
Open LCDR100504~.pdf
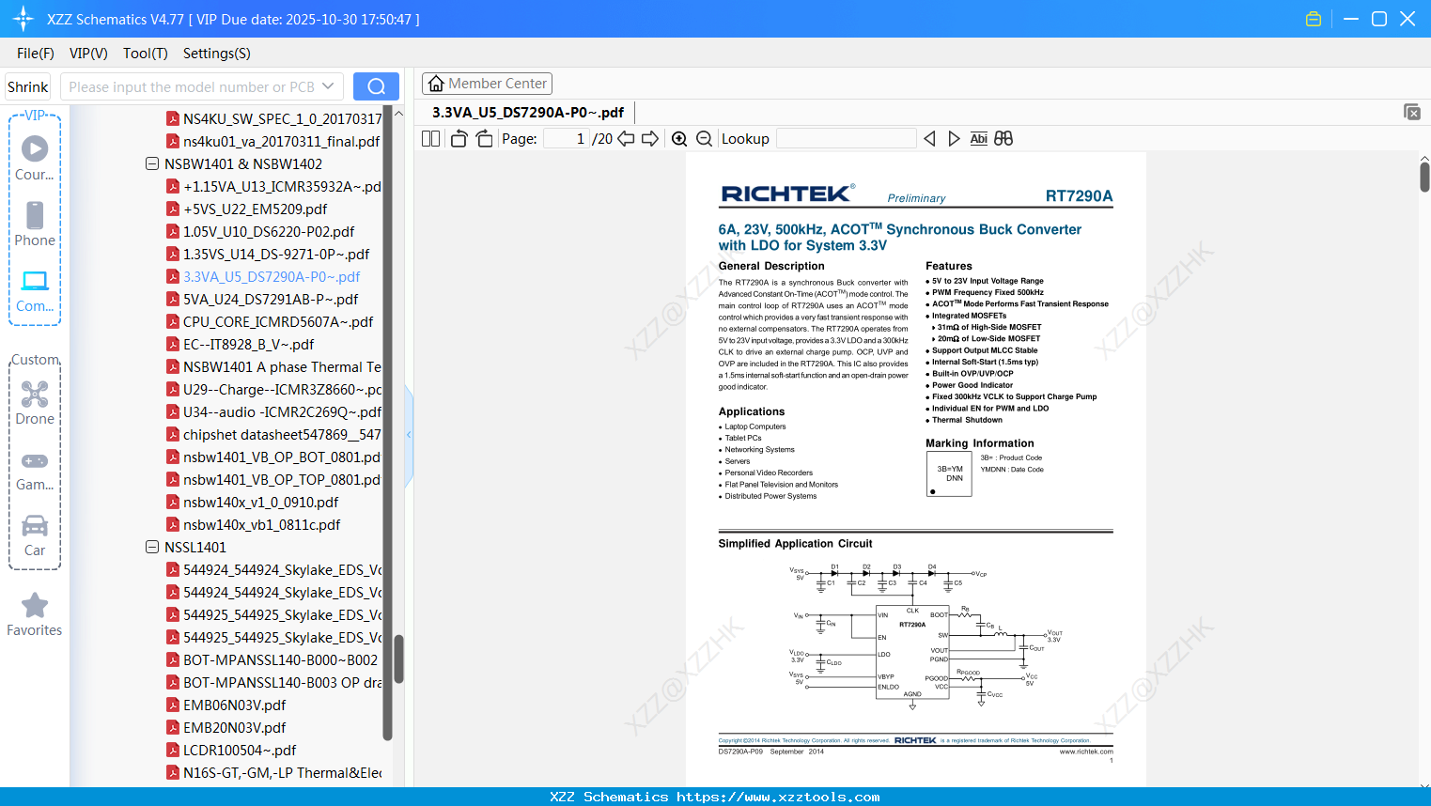231,750
